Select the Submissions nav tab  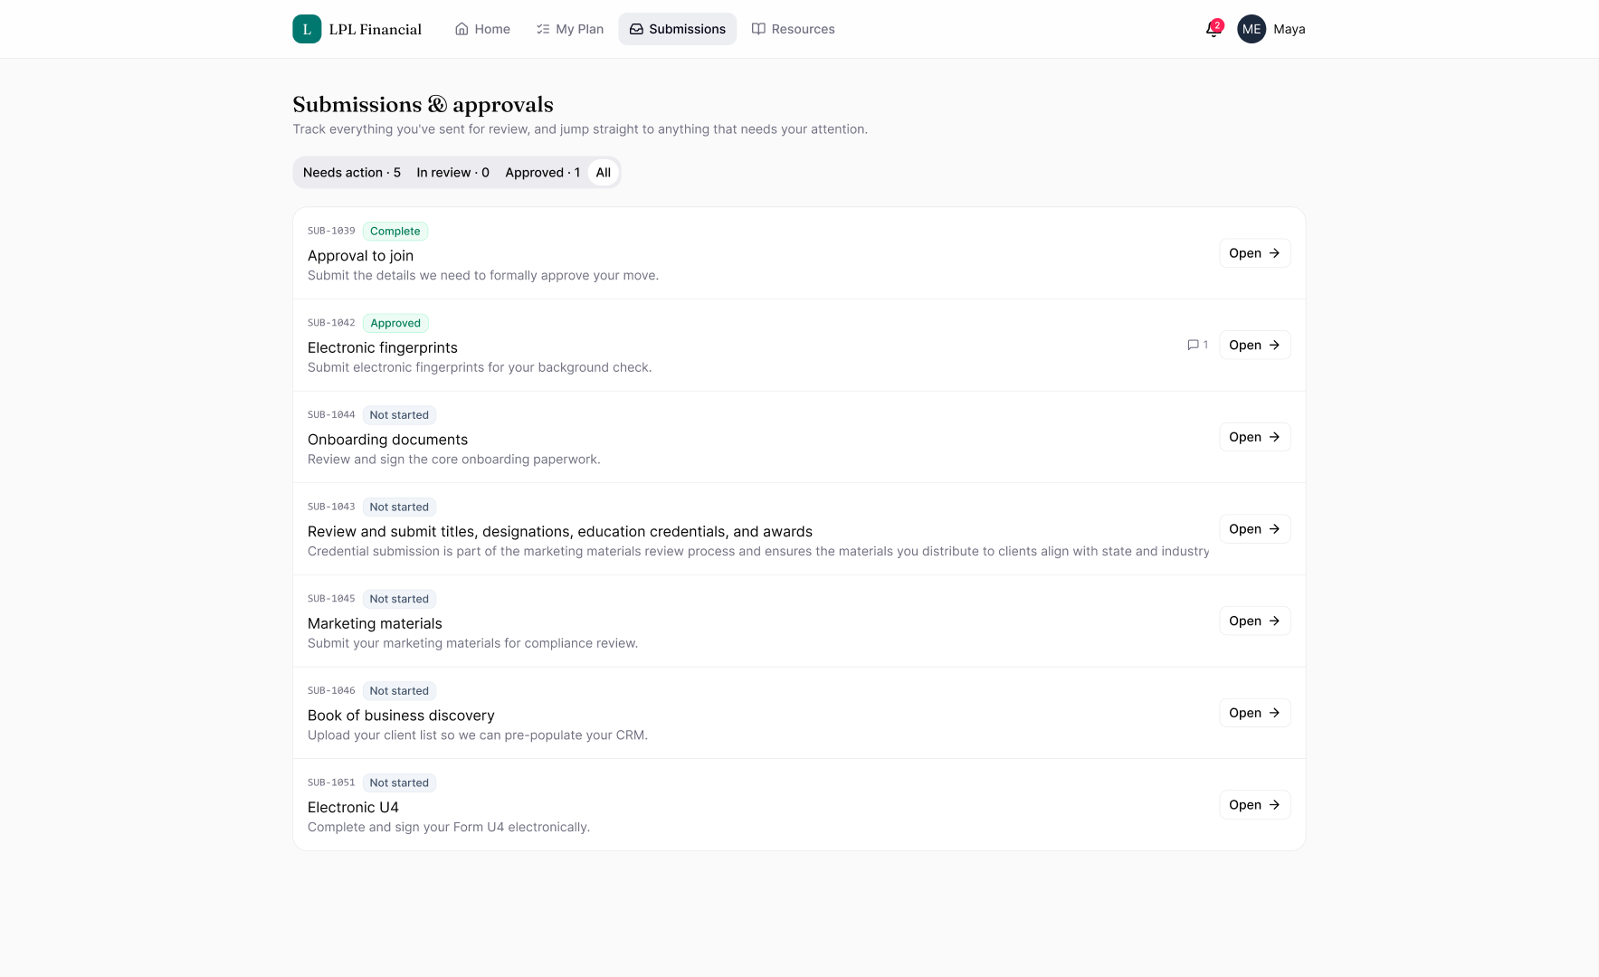(678, 29)
